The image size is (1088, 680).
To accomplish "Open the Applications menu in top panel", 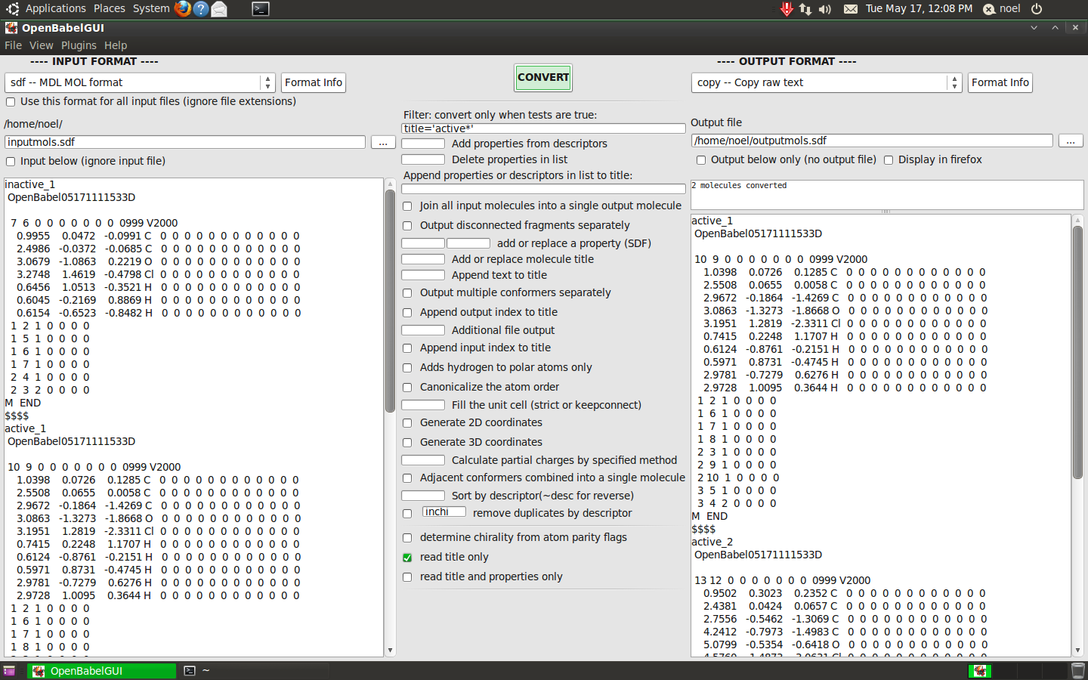I will [56, 8].
